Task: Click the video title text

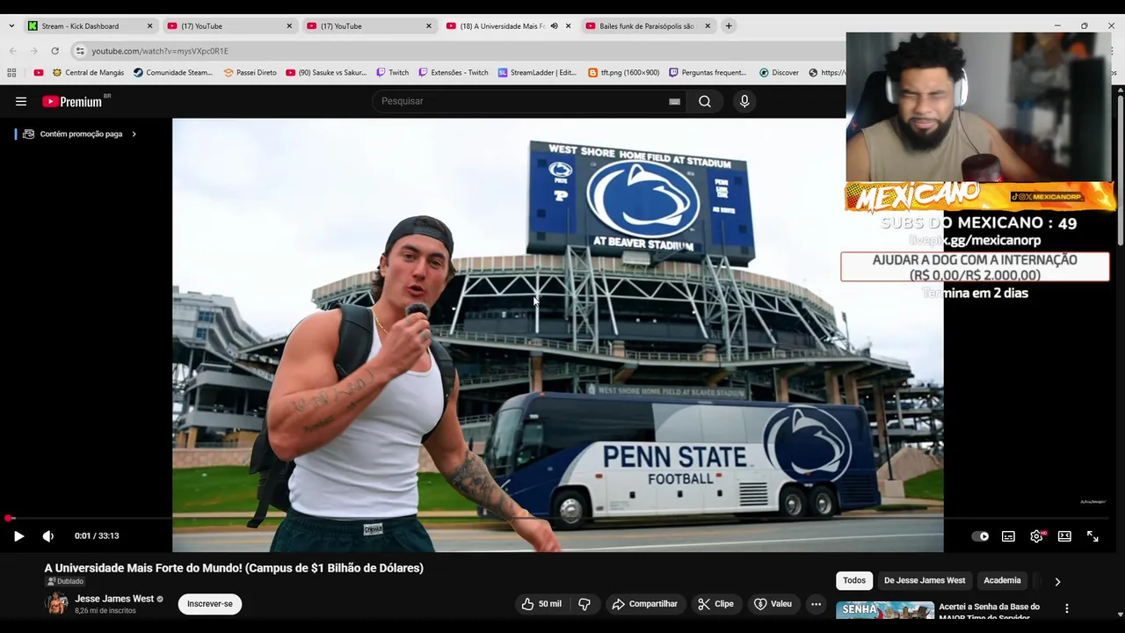Action: [x=234, y=568]
